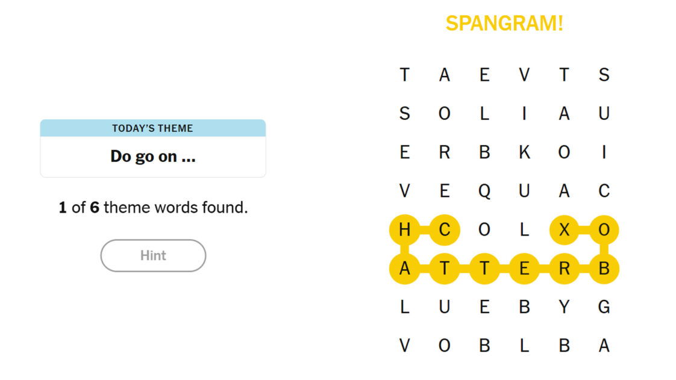Click the highlighted letter H

pos(404,230)
